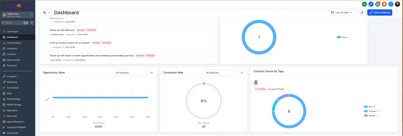
Task: Click the Overdue - 1/30/2026 badge
Action: (x=87, y=30)
